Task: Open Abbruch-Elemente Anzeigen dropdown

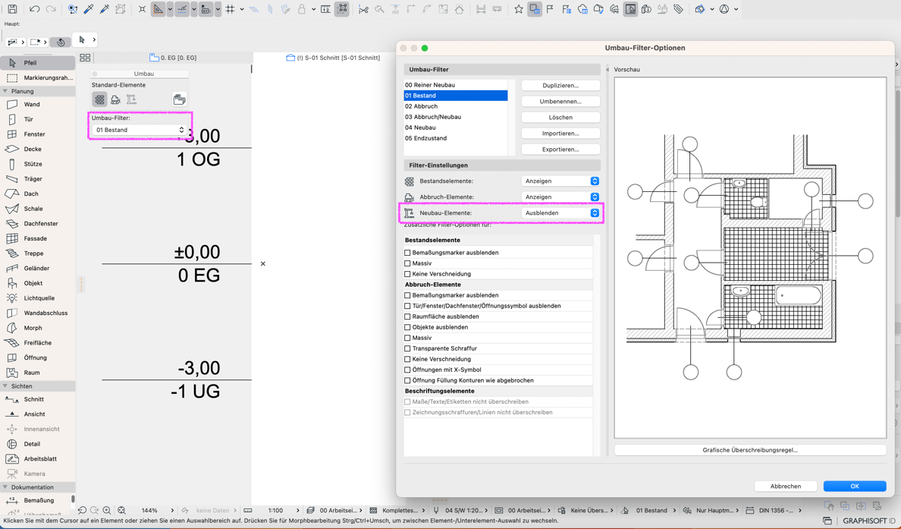Action: [x=560, y=197]
